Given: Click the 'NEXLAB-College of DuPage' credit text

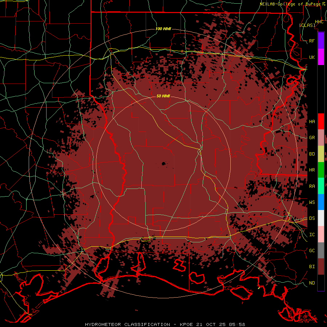Looking at the screenshot, I should tap(291, 4).
